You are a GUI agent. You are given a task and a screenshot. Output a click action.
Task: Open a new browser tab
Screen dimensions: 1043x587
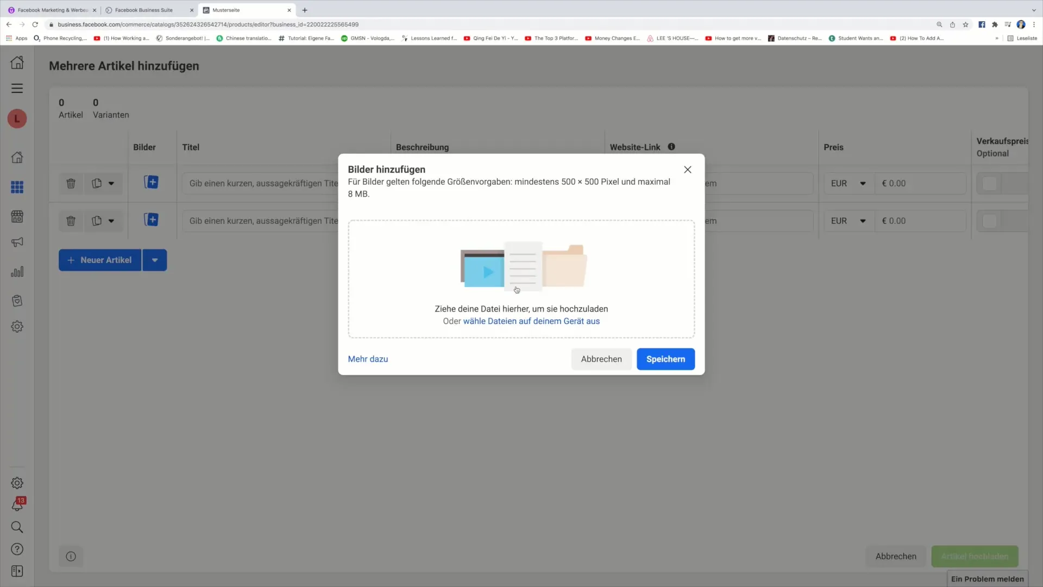coord(305,10)
